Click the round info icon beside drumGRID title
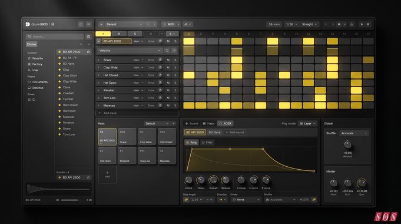 coord(81,24)
